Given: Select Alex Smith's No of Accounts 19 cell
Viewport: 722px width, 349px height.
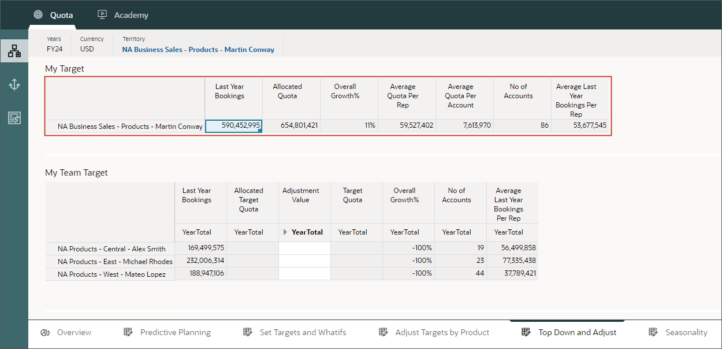Looking at the screenshot, I should pyautogui.click(x=460, y=248).
